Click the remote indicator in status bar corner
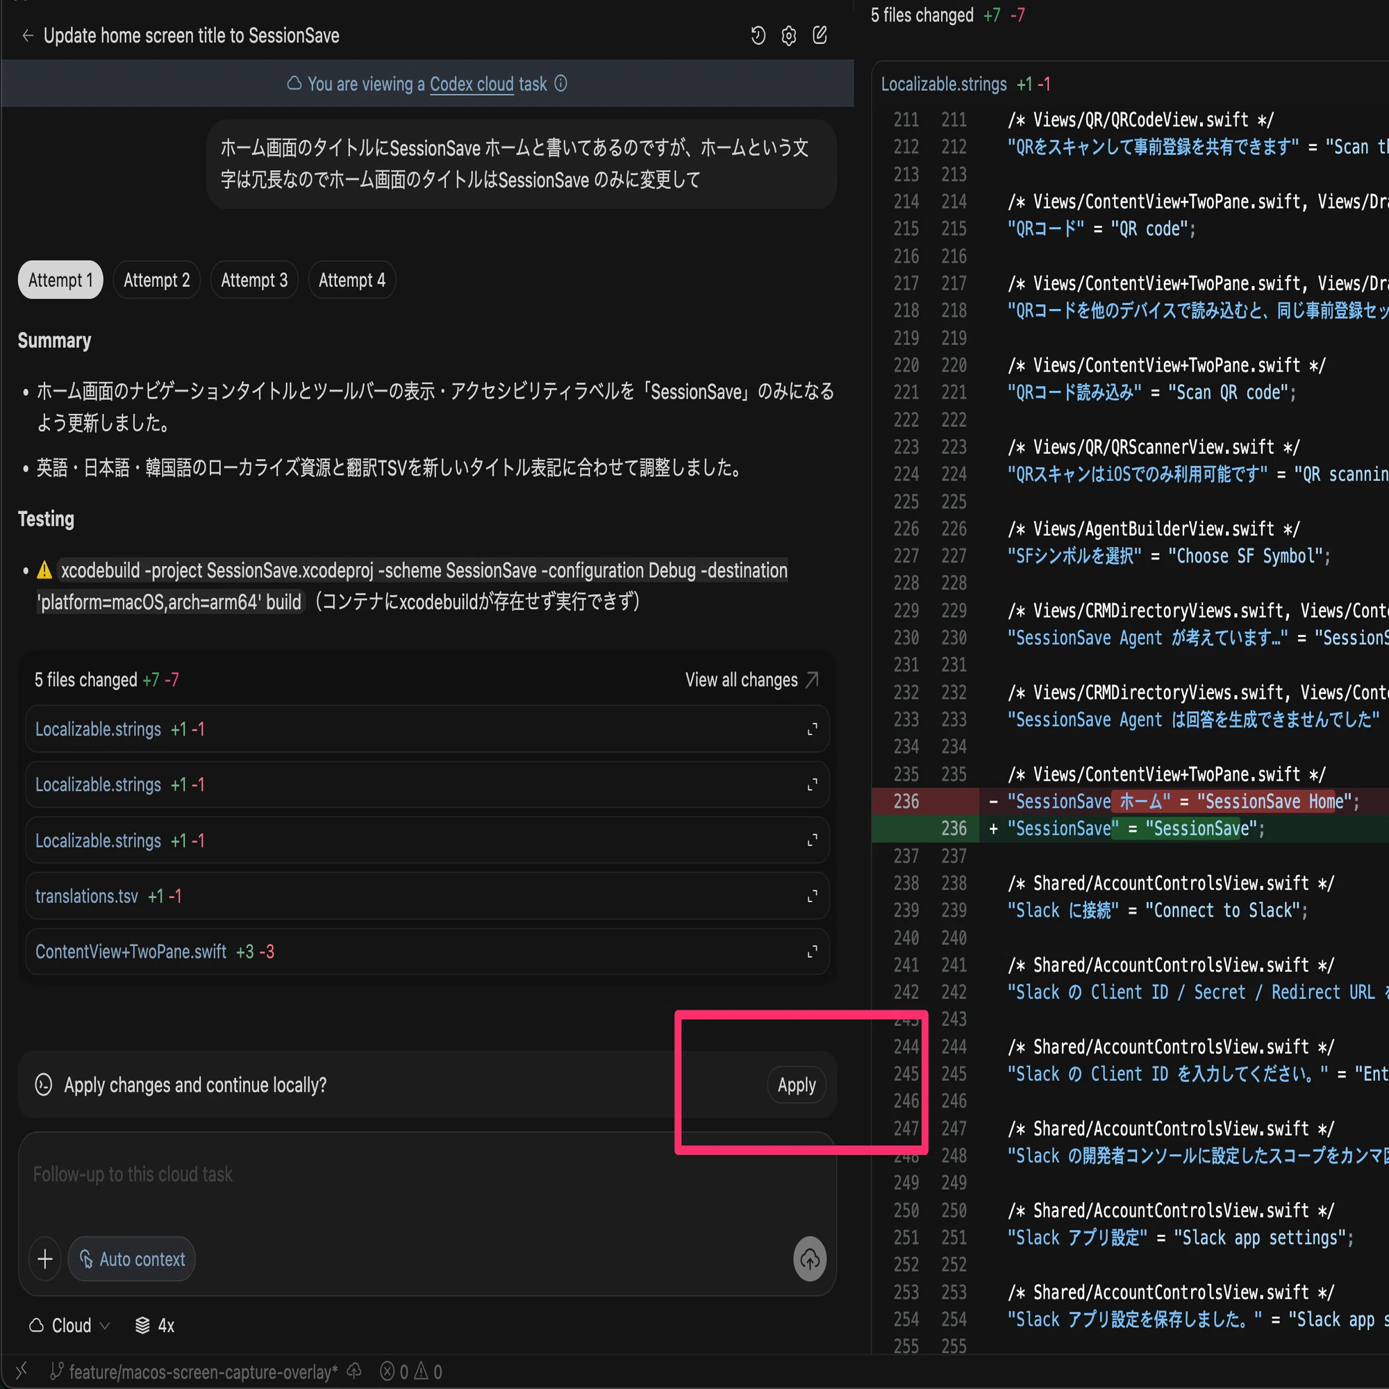Screen dimensions: 1389x1389 tap(22, 1371)
